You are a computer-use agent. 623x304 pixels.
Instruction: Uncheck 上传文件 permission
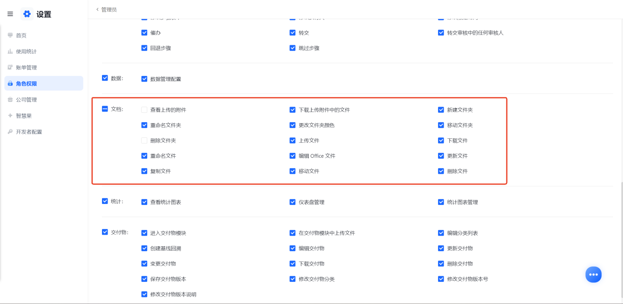[x=293, y=141]
